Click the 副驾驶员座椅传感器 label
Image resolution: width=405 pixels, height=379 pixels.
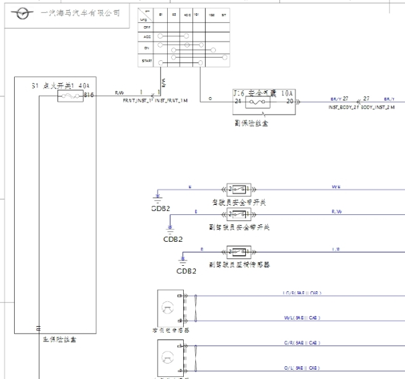[x=239, y=264]
